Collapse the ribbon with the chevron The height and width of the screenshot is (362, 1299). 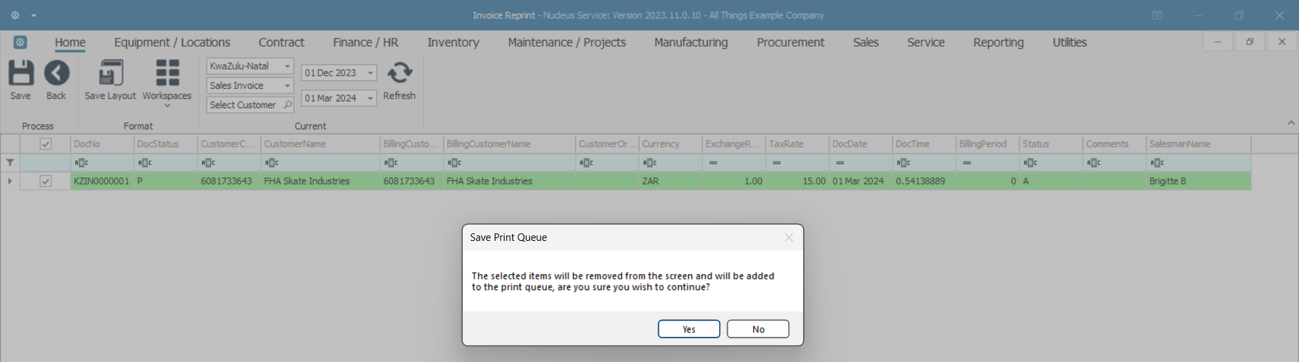click(1291, 123)
